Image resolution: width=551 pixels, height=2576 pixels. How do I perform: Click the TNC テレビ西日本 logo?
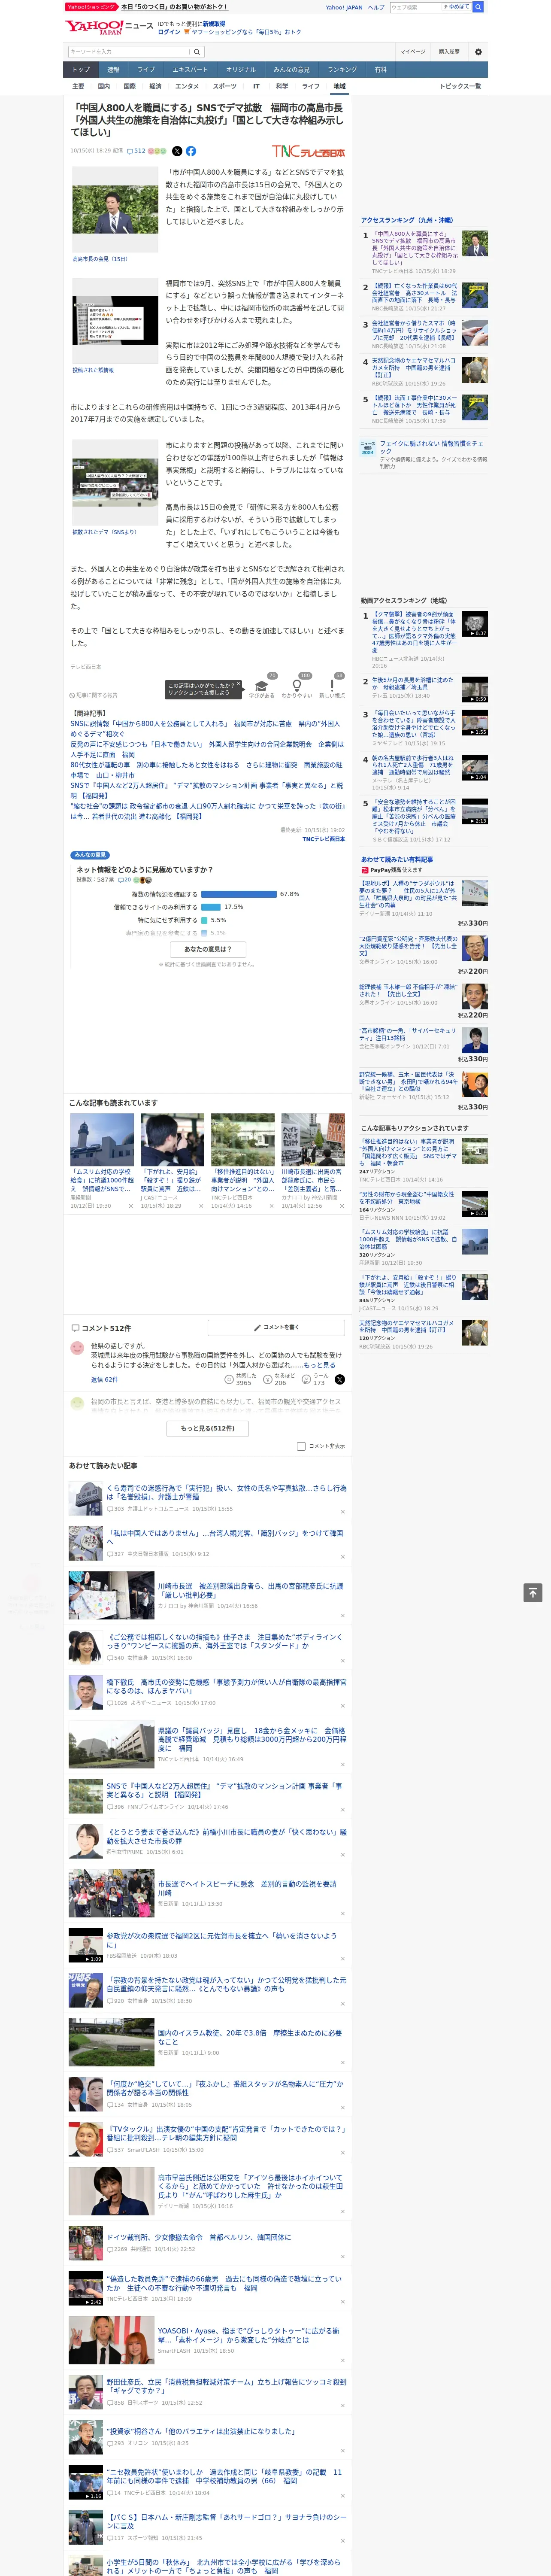tap(308, 152)
